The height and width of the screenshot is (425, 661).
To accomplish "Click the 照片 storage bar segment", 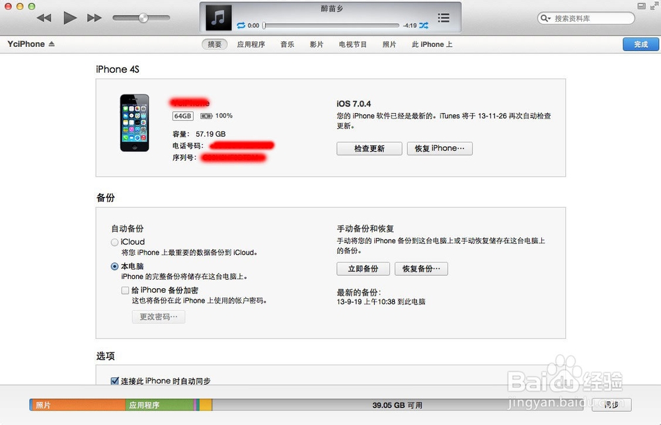I will coord(77,405).
